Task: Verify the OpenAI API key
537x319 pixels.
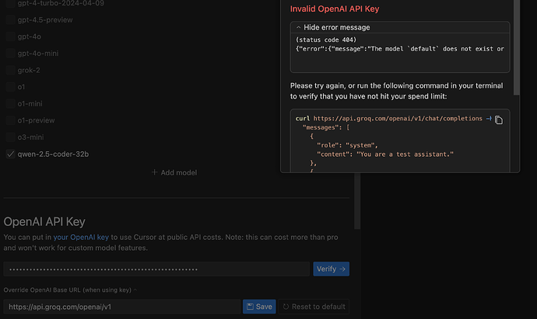Action: coord(332,269)
